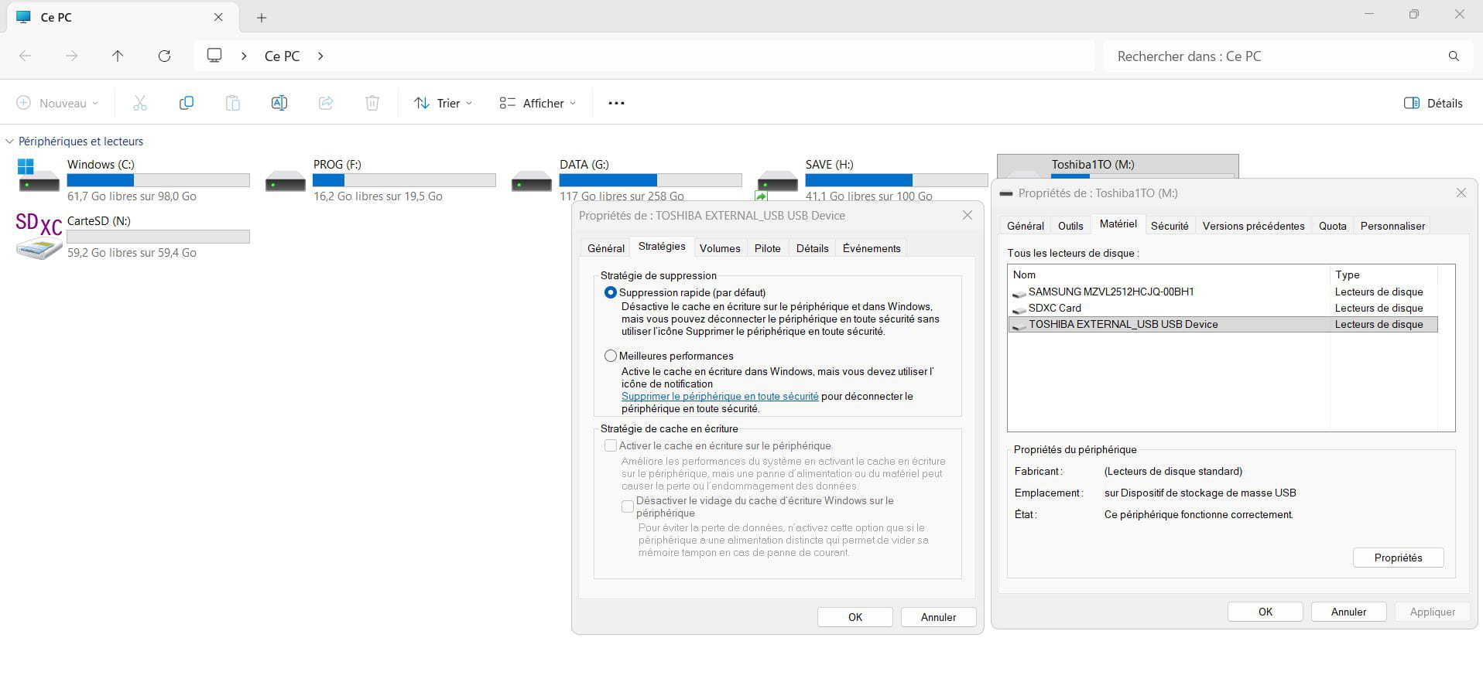The height and width of the screenshot is (689, 1483).
Task: Open the Afficher view dropdown
Action: pyautogui.click(x=538, y=103)
